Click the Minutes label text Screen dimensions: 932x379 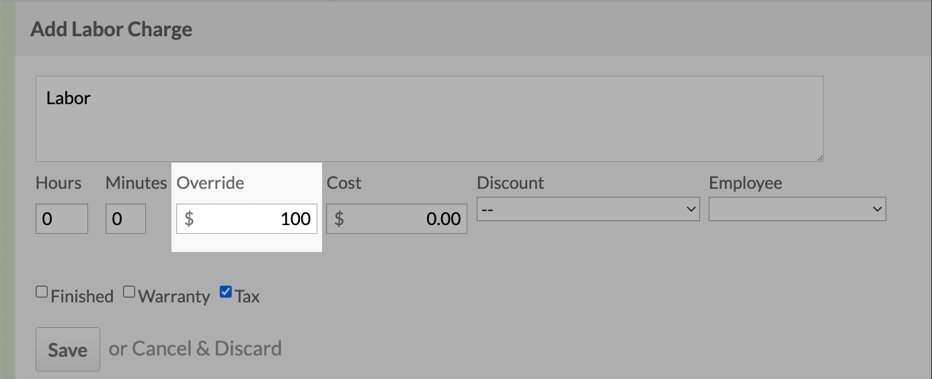[x=137, y=183]
